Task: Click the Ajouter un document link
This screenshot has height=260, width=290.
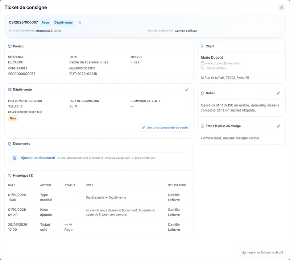Action: [38, 158]
